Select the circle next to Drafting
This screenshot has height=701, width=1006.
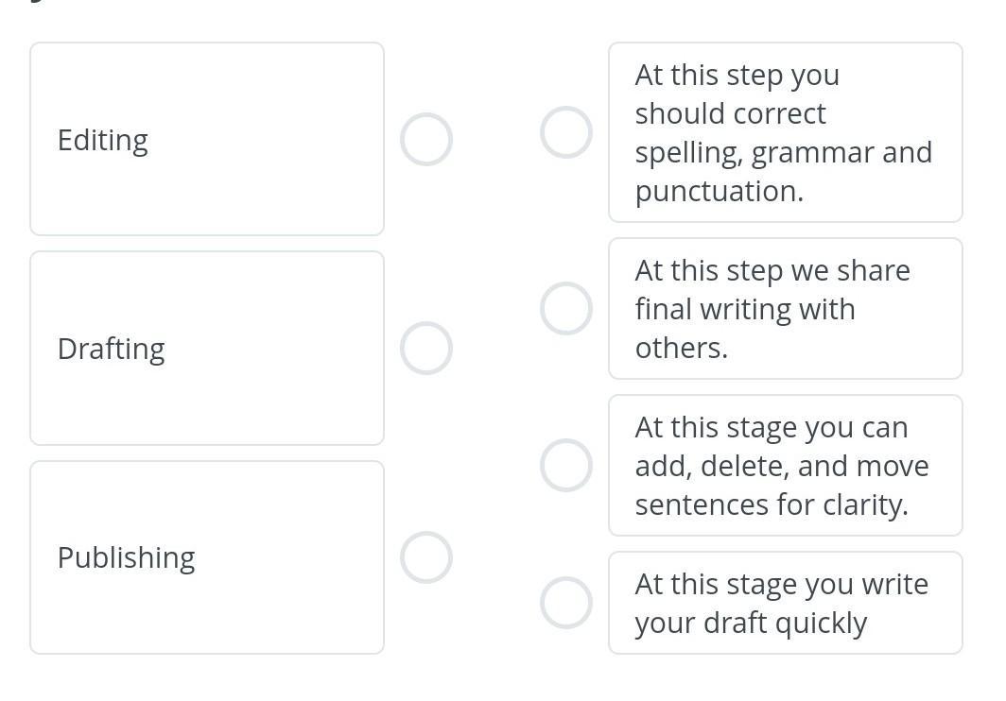pyautogui.click(x=425, y=349)
